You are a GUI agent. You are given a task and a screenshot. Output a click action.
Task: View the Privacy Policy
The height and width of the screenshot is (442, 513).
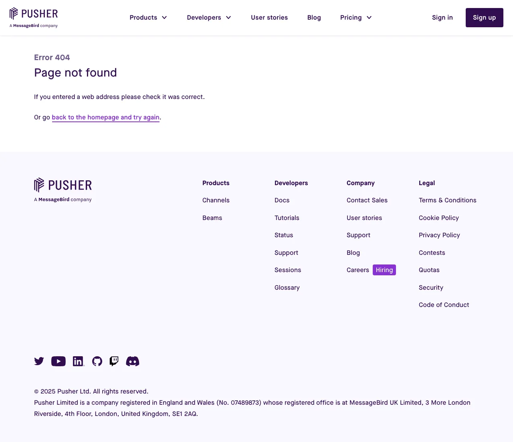439,235
